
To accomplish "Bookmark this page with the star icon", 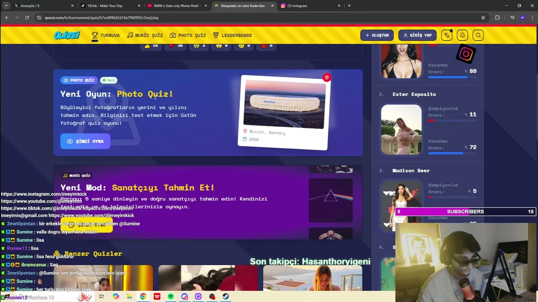I will 483,18.
